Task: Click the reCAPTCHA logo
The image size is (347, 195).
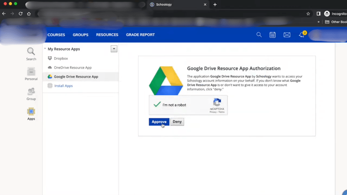Action: 217,102
